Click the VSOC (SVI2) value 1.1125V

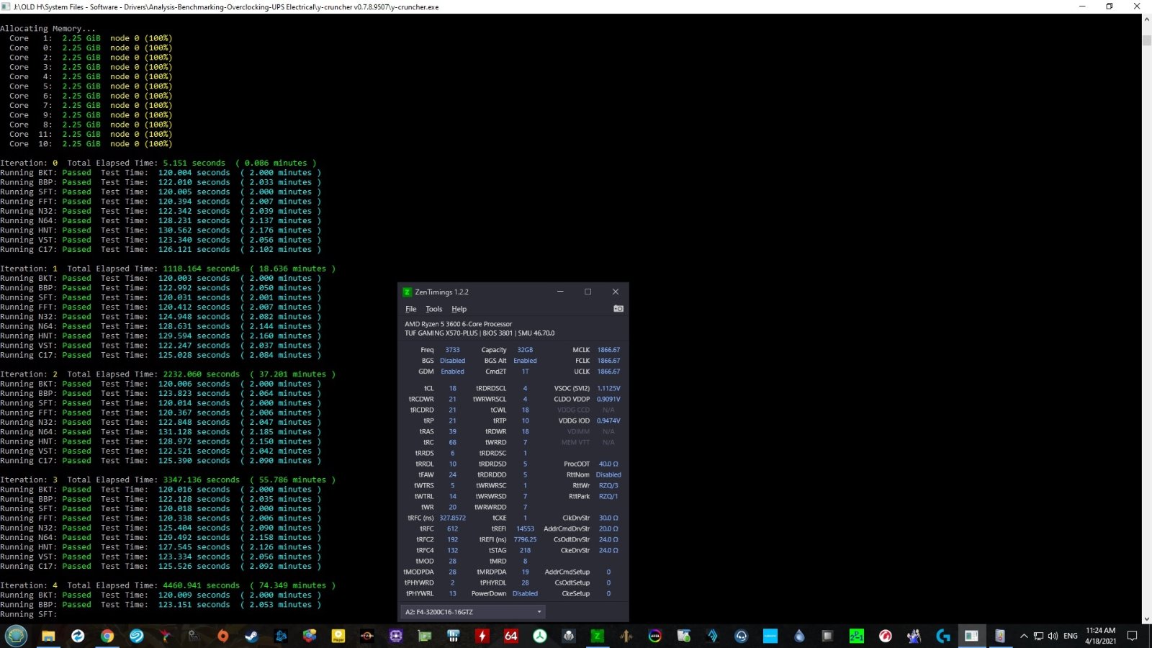point(608,388)
